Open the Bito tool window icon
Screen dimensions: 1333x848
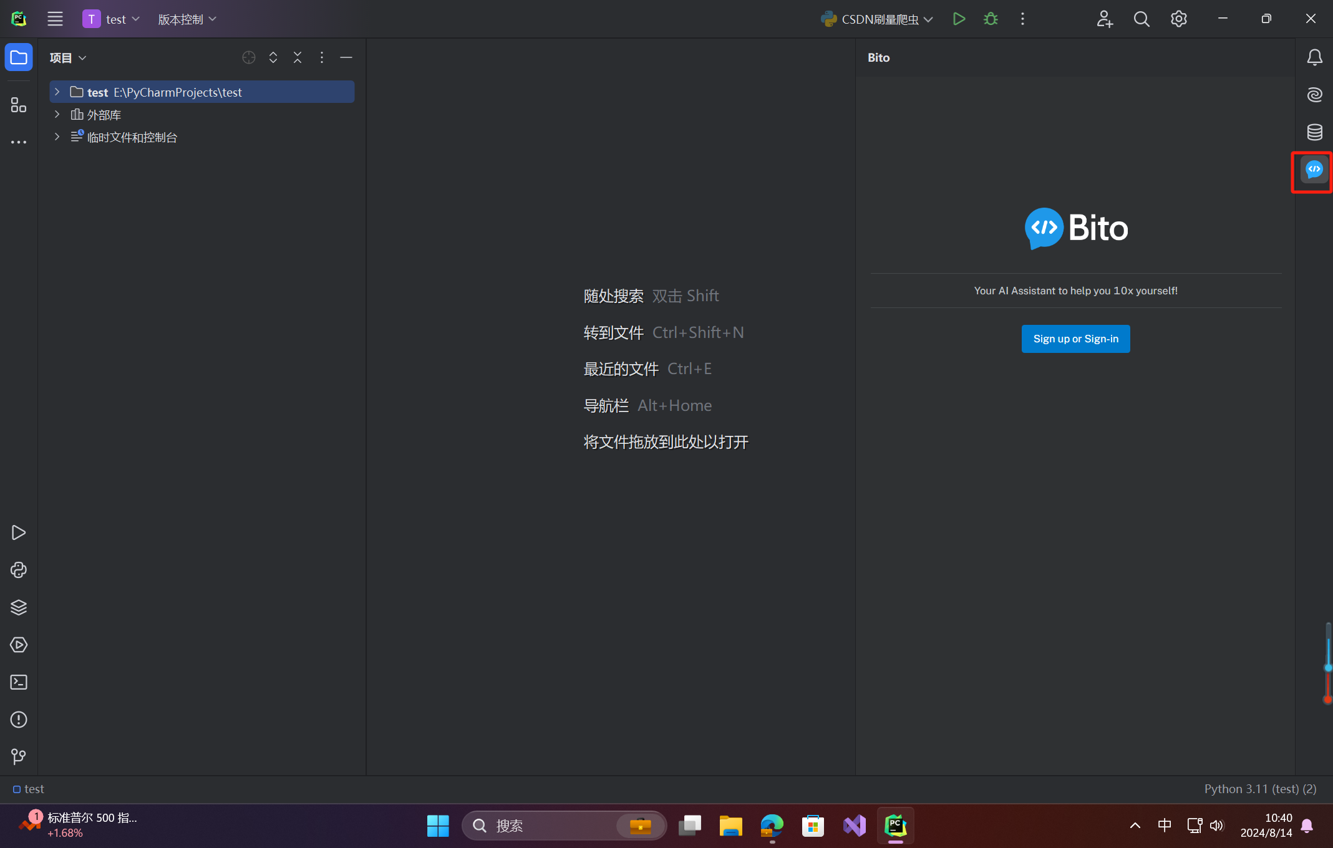click(1314, 170)
